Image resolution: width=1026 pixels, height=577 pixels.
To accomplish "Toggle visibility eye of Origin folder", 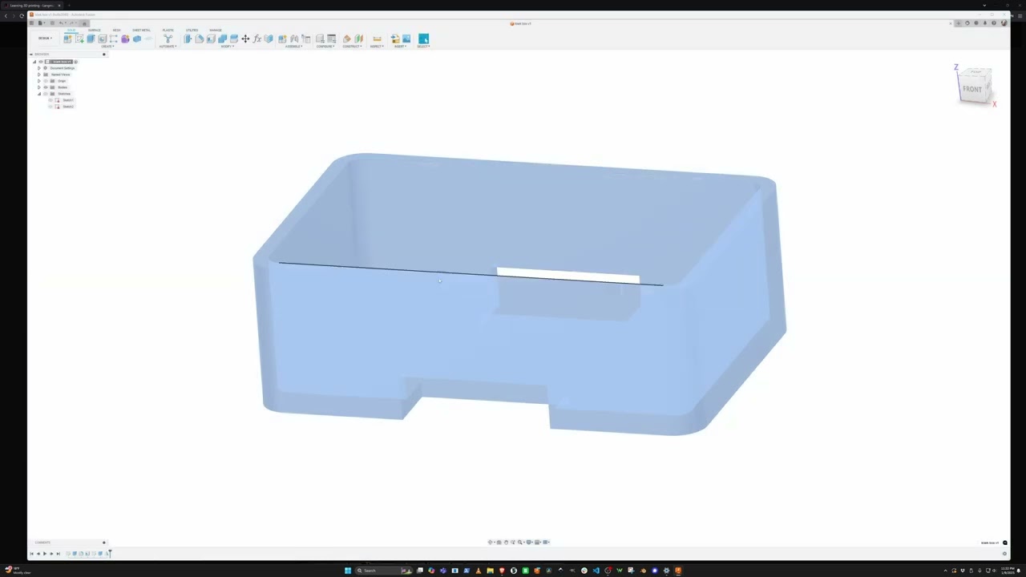I will [46, 81].
